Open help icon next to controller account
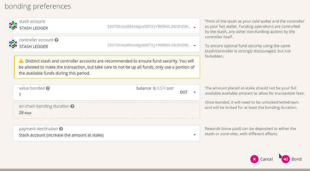 (x=56, y=40)
